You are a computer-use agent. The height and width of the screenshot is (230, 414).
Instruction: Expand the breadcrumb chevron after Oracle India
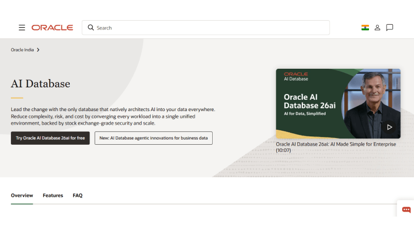[x=38, y=50]
